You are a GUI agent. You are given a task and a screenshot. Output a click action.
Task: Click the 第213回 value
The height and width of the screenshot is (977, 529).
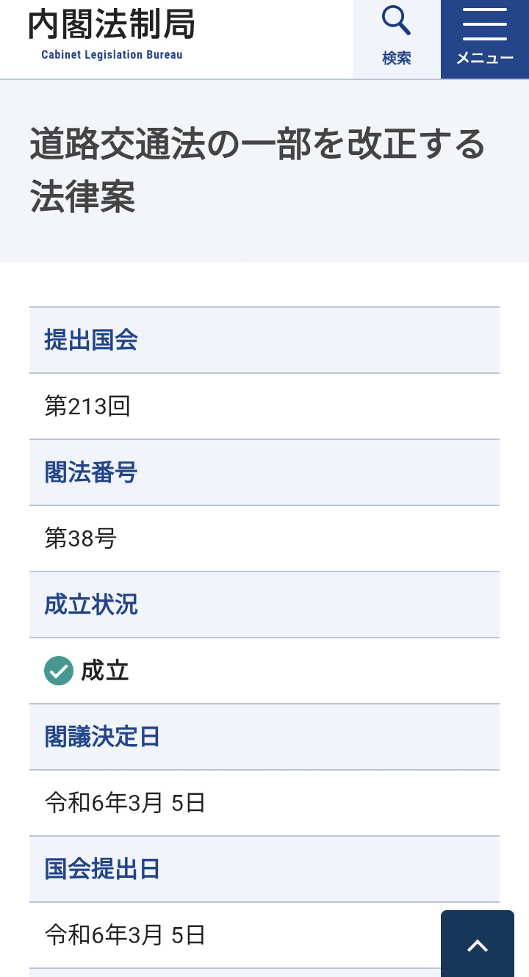pos(87,406)
